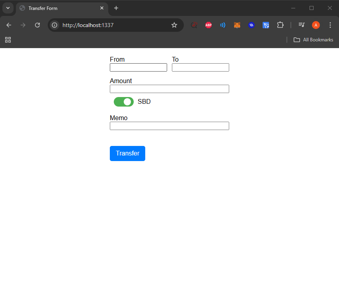
Task: Open the Extensions puzzle-piece menu
Action: [x=280, y=25]
